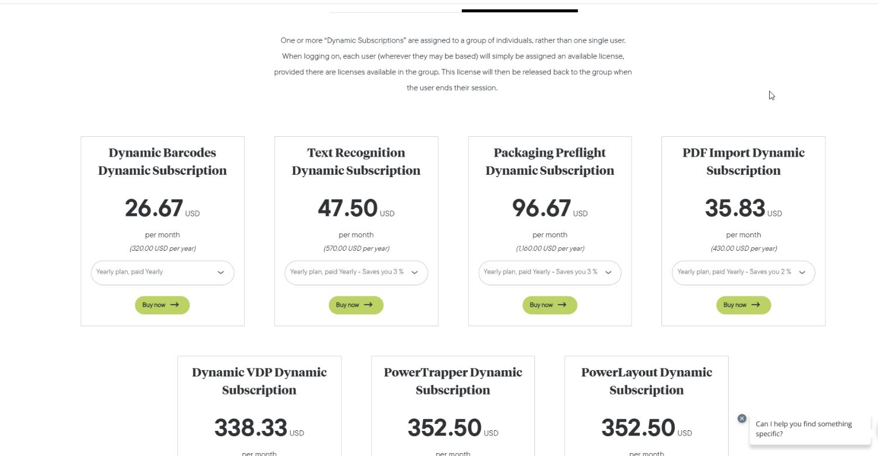Click arrow icon in Text Recognition Buy now
Image resolution: width=878 pixels, height=456 pixels.
click(368, 305)
